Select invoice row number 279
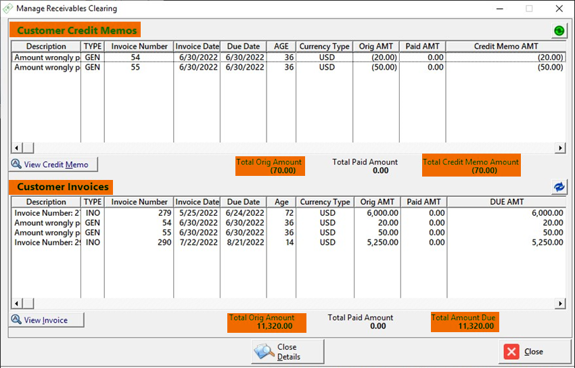 pyautogui.click(x=289, y=212)
